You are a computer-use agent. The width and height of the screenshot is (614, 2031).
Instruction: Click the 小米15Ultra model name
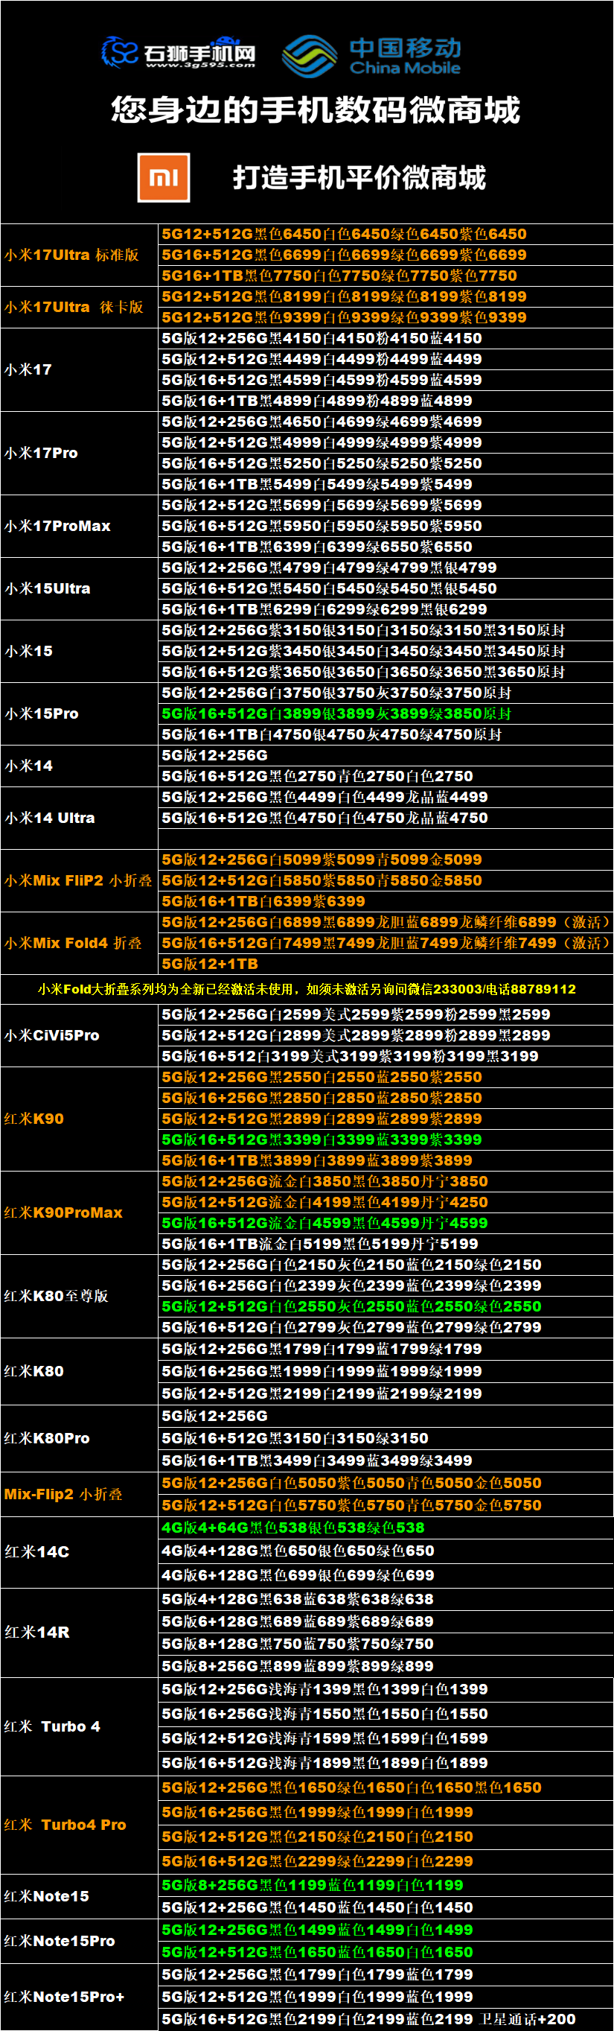click(x=48, y=588)
